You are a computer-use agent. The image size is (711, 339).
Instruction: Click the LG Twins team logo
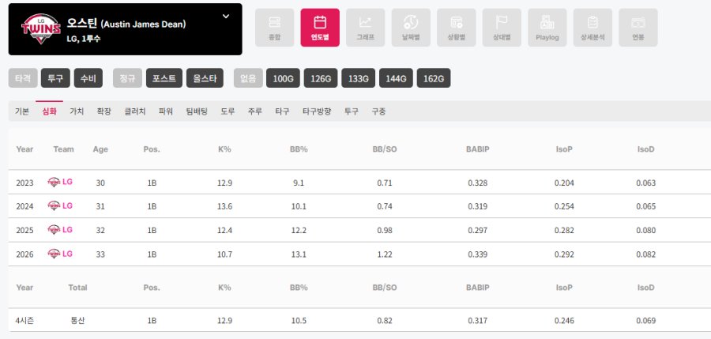point(36,28)
